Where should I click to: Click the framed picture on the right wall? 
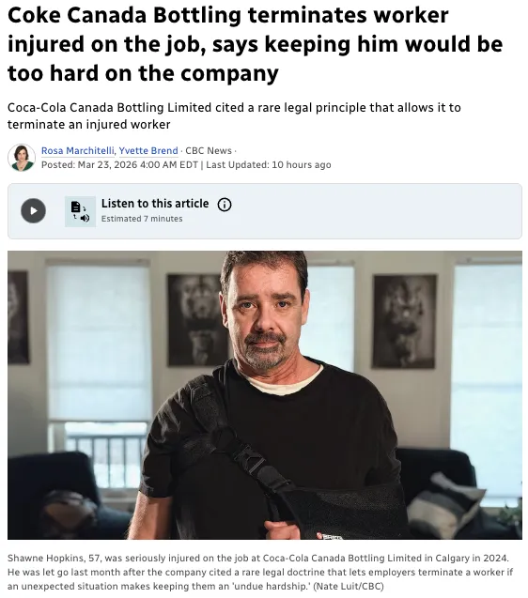(x=405, y=321)
